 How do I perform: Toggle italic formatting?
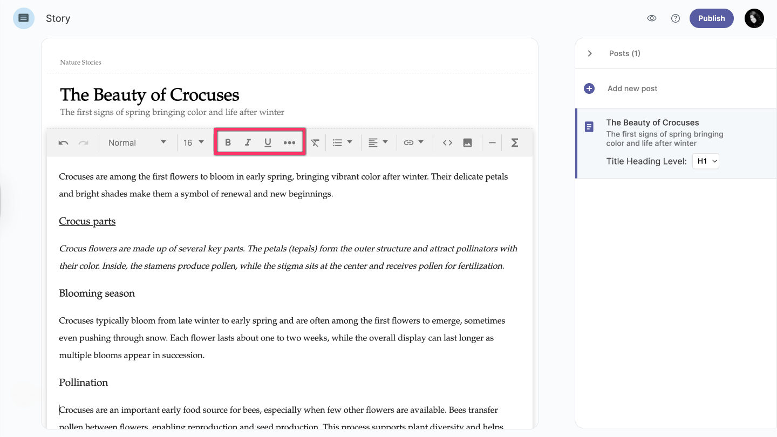point(248,142)
